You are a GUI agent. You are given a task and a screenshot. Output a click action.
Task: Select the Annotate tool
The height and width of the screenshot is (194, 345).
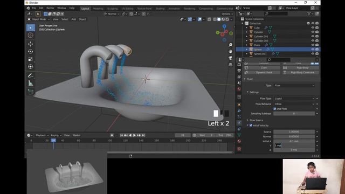pos(31,75)
